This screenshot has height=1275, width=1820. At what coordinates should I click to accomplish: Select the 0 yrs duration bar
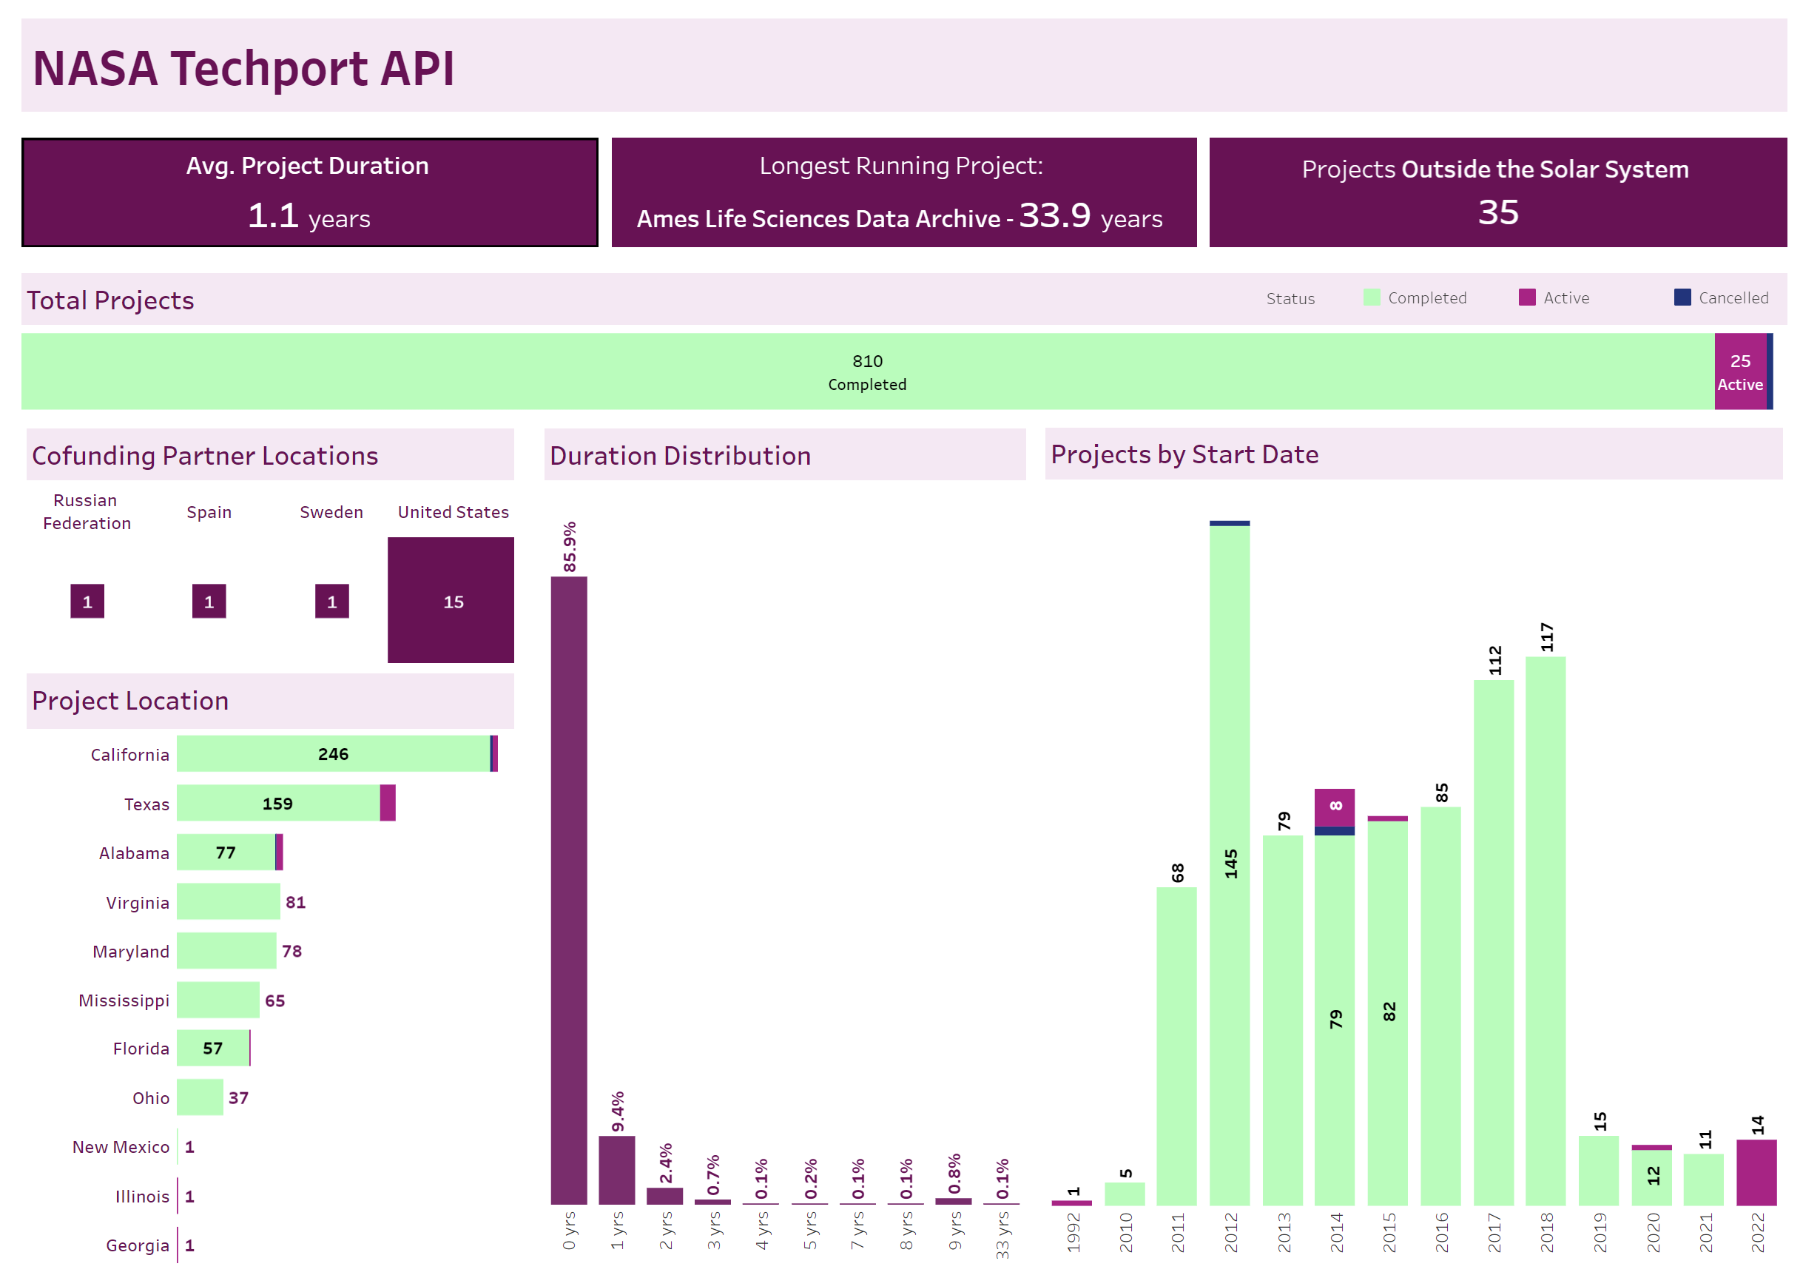coord(569,888)
